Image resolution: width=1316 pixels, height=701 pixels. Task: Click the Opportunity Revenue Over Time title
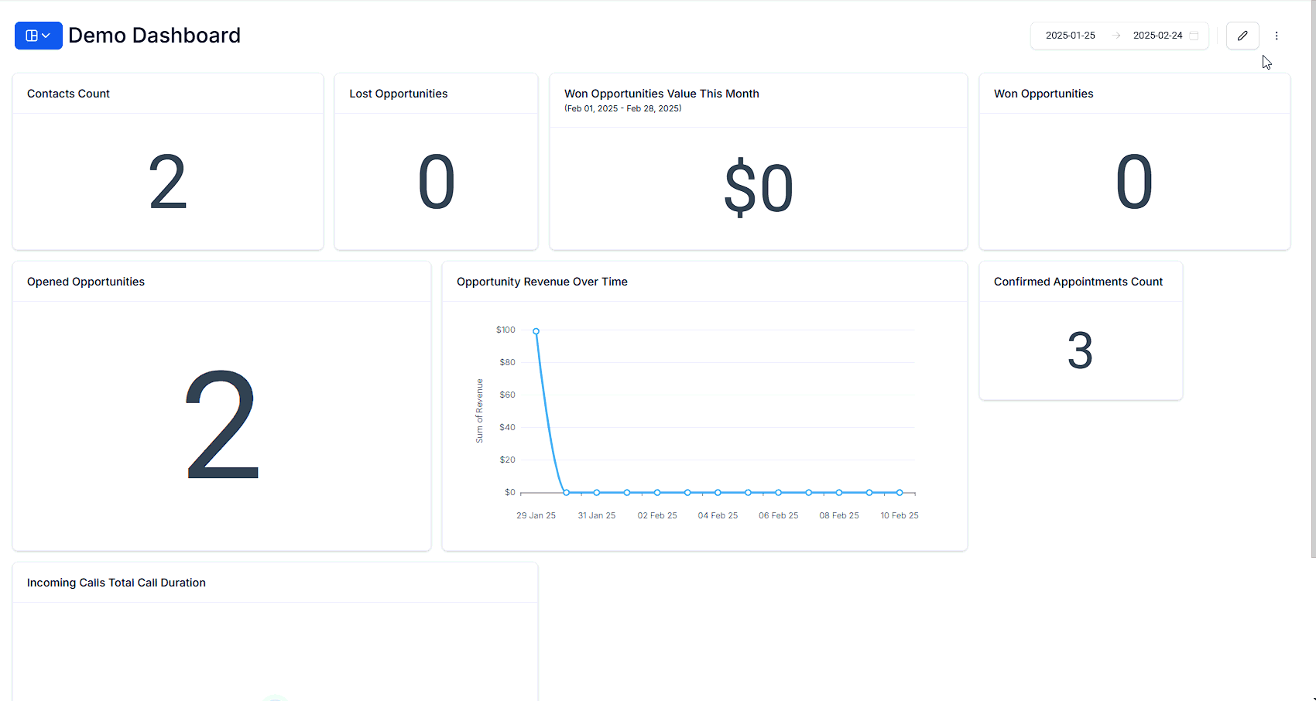542,282
